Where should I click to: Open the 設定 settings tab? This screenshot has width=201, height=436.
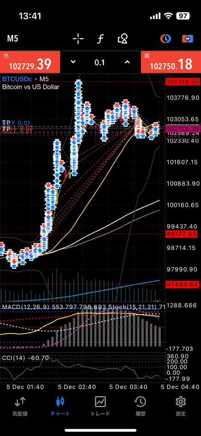point(181,406)
